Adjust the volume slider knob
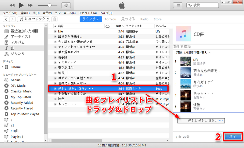Image resolution: width=244 pixels, height=148 pixels. pyautogui.click(x=49, y=5)
